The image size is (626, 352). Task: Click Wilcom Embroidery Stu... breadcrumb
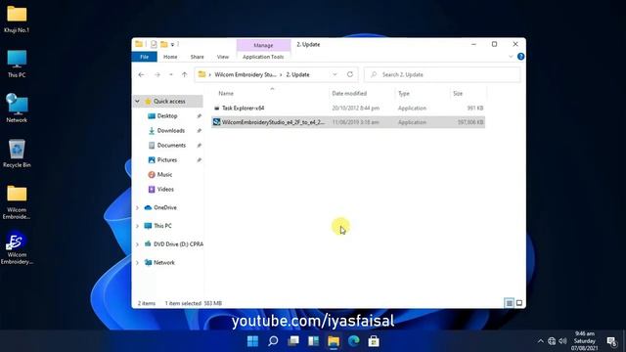coord(246,74)
